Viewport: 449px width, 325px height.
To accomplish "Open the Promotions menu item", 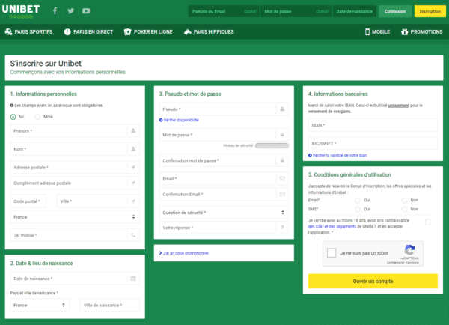I will [x=422, y=31].
